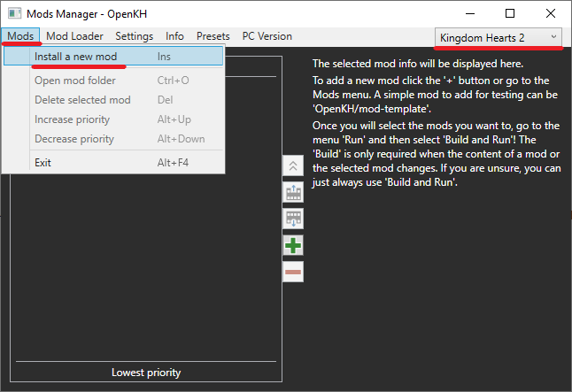Choose 'Open mod folder' from the menu
Screen dimensions: 572x392
[x=74, y=81]
